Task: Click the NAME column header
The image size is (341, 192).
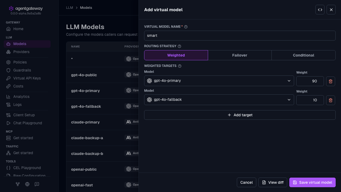Action: 75,46
